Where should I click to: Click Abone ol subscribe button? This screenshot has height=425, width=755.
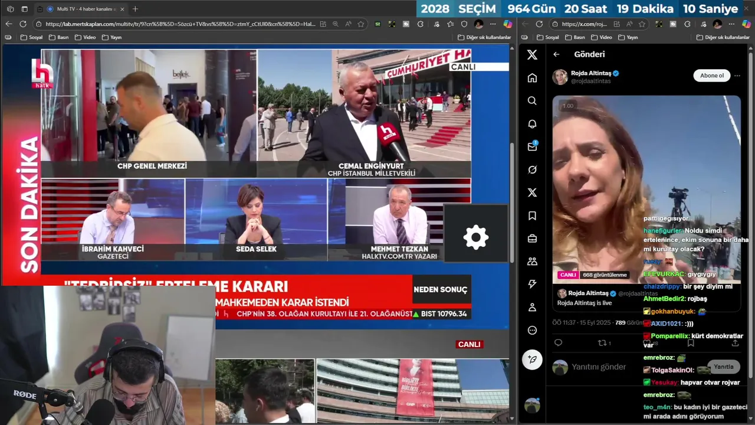[x=712, y=76]
